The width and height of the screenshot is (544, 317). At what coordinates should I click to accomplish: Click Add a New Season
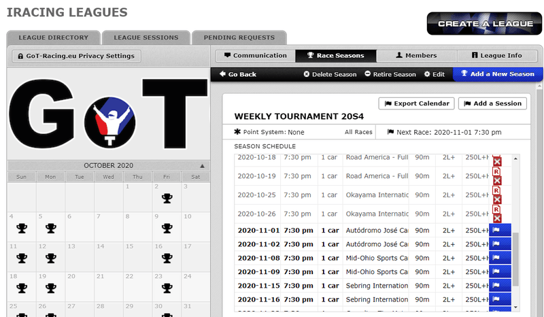coord(498,74)
